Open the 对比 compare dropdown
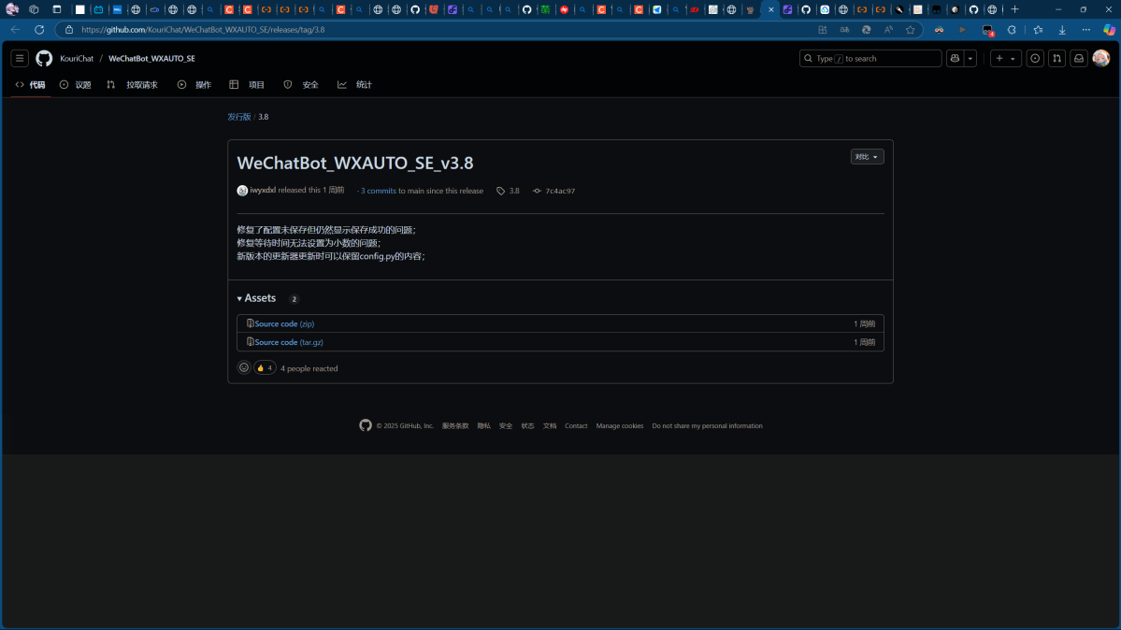Screen dimensions: 1121x630 pos(867,157)
